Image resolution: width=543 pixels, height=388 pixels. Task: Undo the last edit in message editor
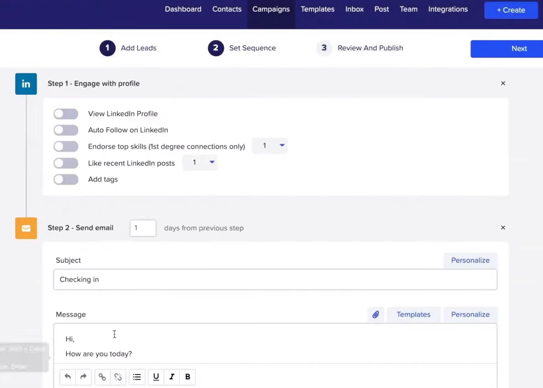point(67,377)
